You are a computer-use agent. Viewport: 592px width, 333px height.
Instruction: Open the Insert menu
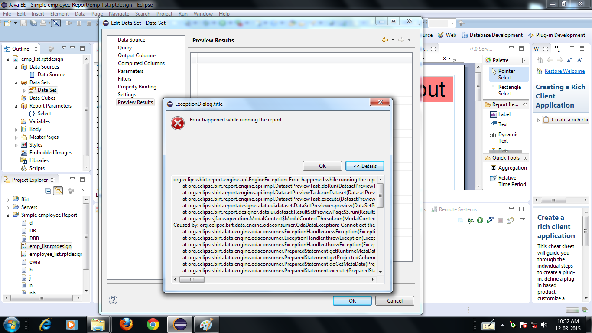coord(38,14)
